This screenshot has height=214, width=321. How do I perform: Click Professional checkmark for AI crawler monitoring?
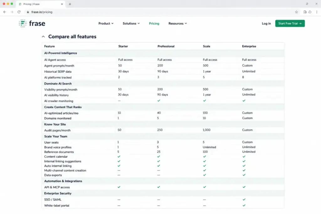159,101
